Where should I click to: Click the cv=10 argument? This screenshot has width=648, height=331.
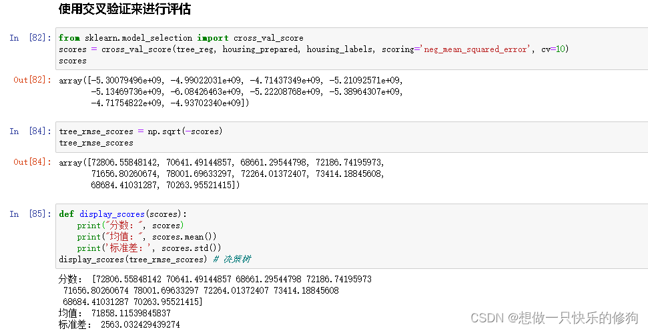pos(553,49)
